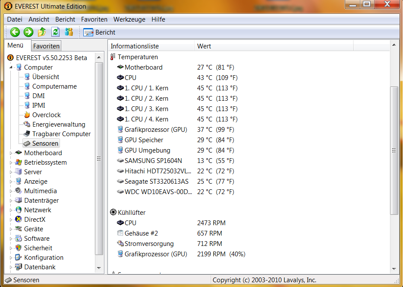
Task: Click the Konfiguration icon in the tree
Action: (19, 258)
